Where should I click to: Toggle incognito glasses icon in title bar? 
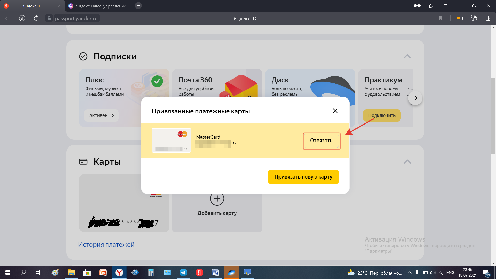pos(417,6)
